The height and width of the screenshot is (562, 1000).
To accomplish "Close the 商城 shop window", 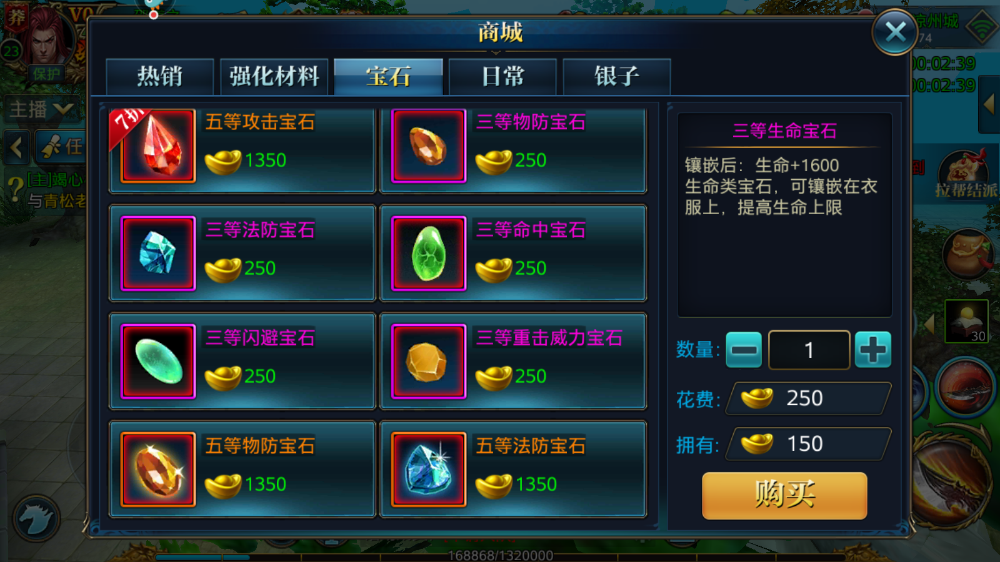I will pos(895,32).
